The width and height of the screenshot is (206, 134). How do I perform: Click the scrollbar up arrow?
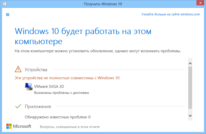pos(190,64)
